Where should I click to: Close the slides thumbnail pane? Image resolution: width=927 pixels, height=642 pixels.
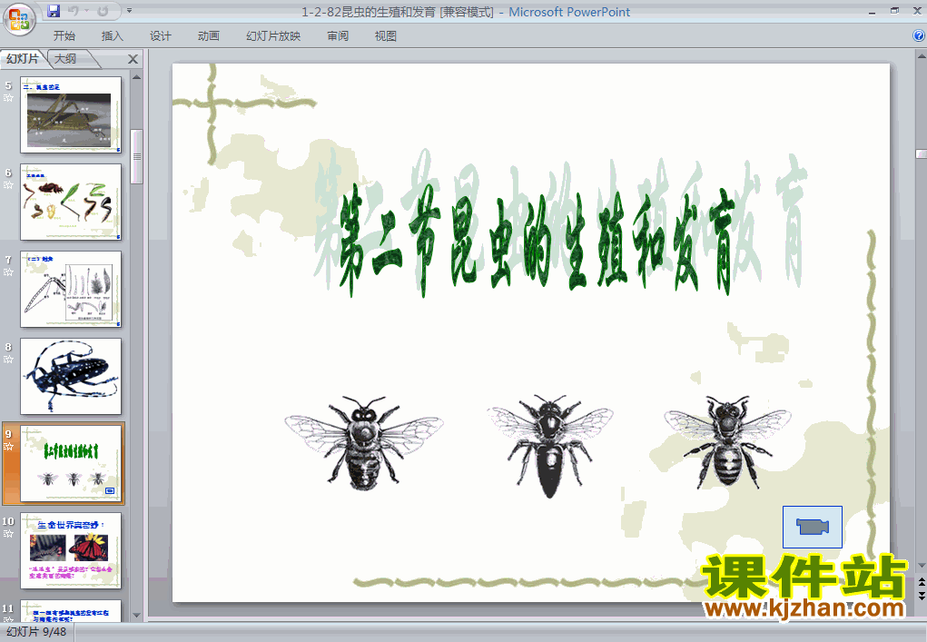[x=133, y=59]
